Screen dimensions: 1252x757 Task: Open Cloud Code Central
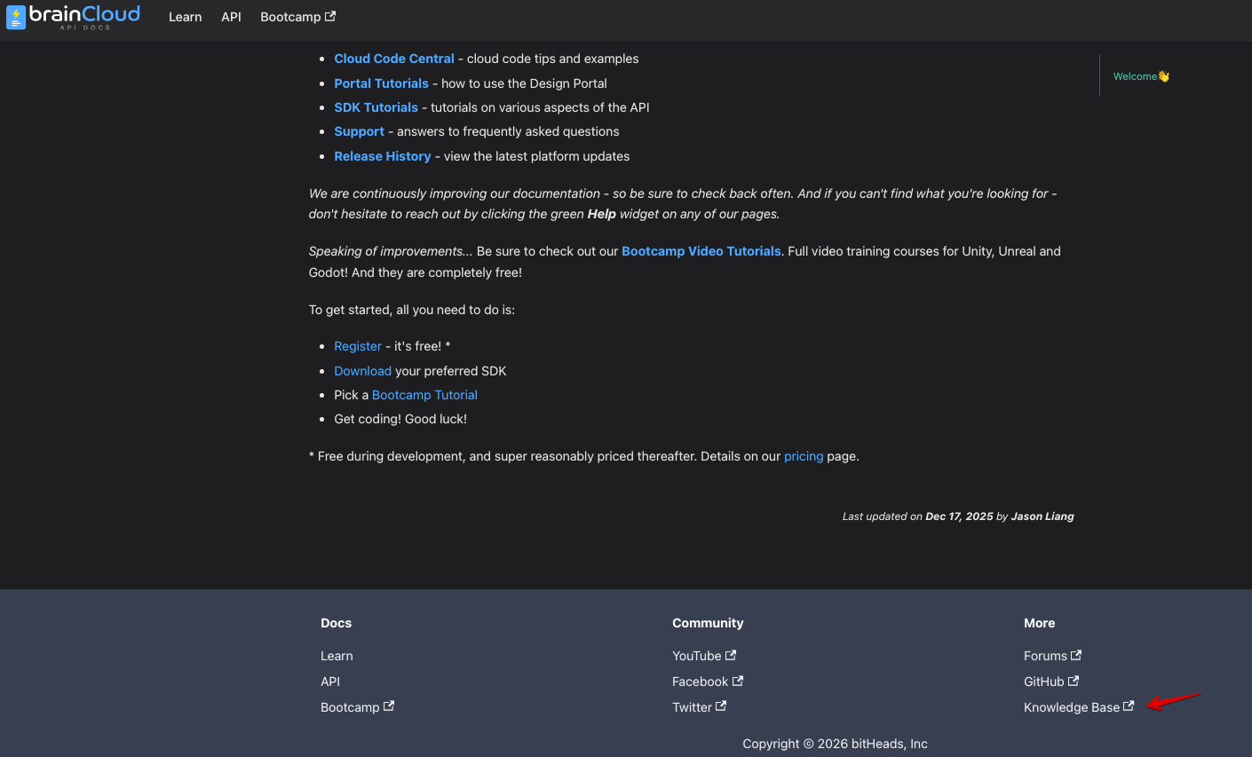pos(393,58)
